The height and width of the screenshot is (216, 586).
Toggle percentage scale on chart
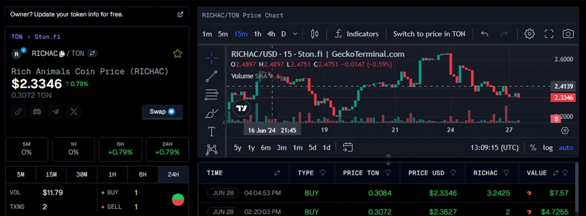pyautogui.click(x=533, y=148)
